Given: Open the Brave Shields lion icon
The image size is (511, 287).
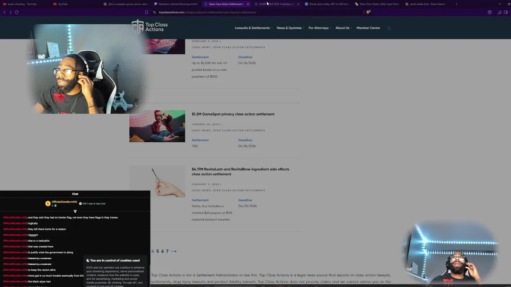Looking at the screenshot, I should pyautogui.click(x=368, y=12).
